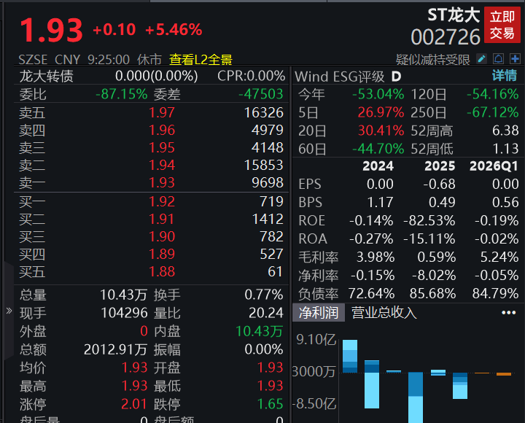Click the plus add-to-watchlist icon

[515, 59]
